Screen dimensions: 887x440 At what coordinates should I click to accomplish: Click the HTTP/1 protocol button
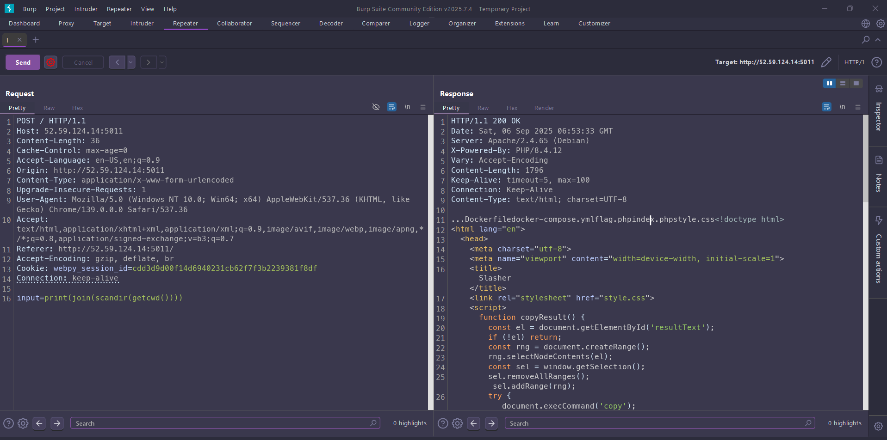click(x=854, y=62)
